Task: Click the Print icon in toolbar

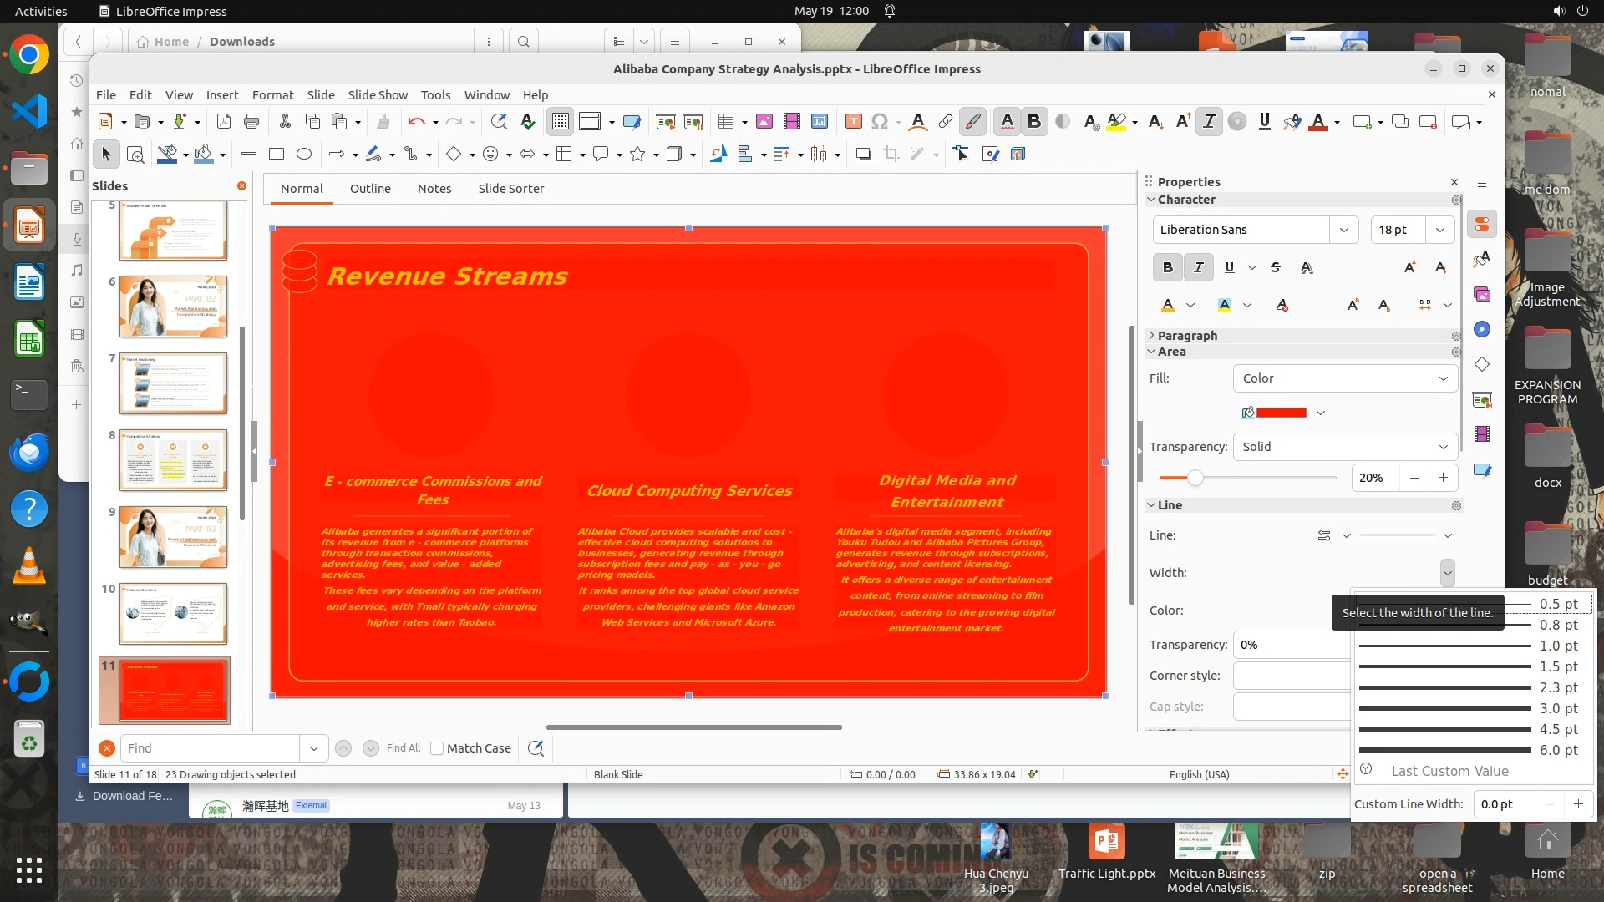Action: [251, 122]
